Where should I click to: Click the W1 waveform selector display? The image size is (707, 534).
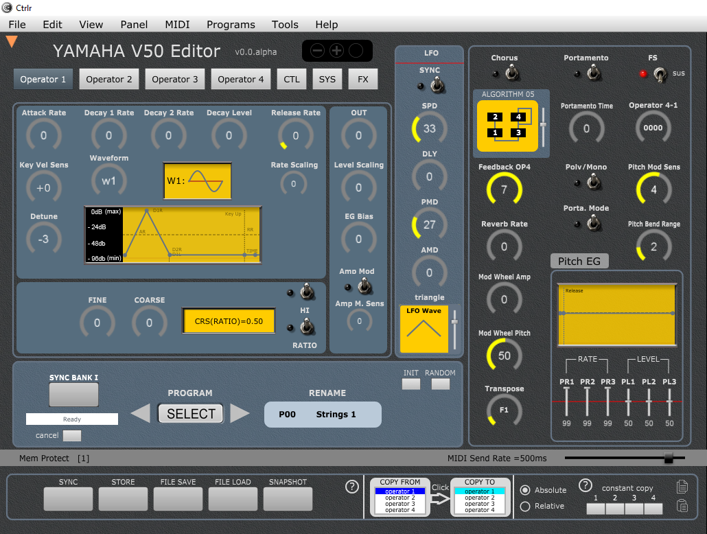tap(197, 181)
